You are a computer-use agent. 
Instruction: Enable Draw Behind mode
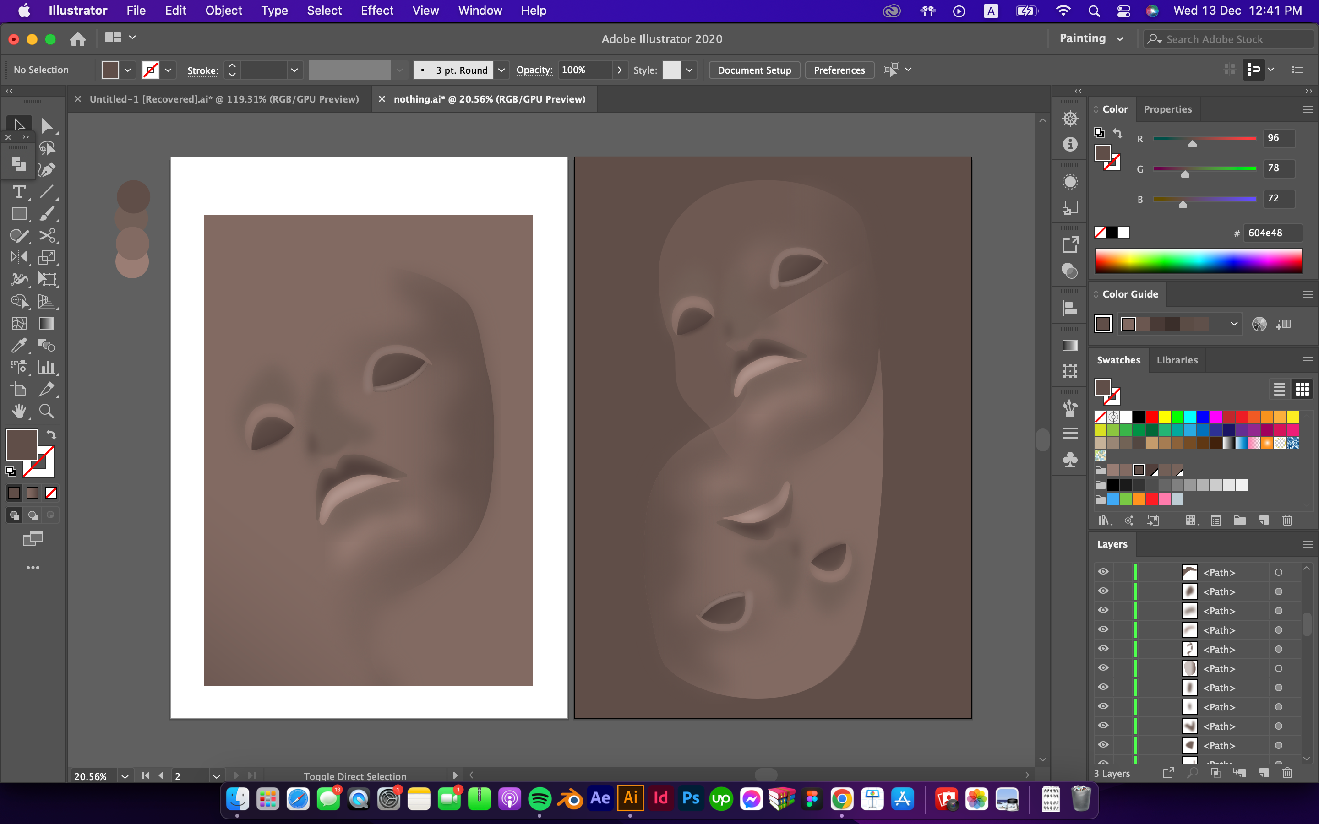coord(33,515)
